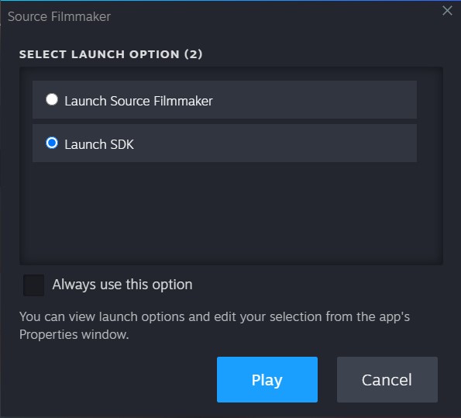This screenshot has height=418, width=461.
Task: Click the "Launch SDK" label text
Action: coord(99,144)
